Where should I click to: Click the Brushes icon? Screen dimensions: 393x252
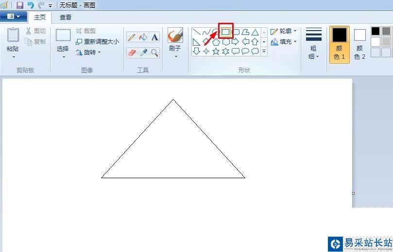coord(175,35)
